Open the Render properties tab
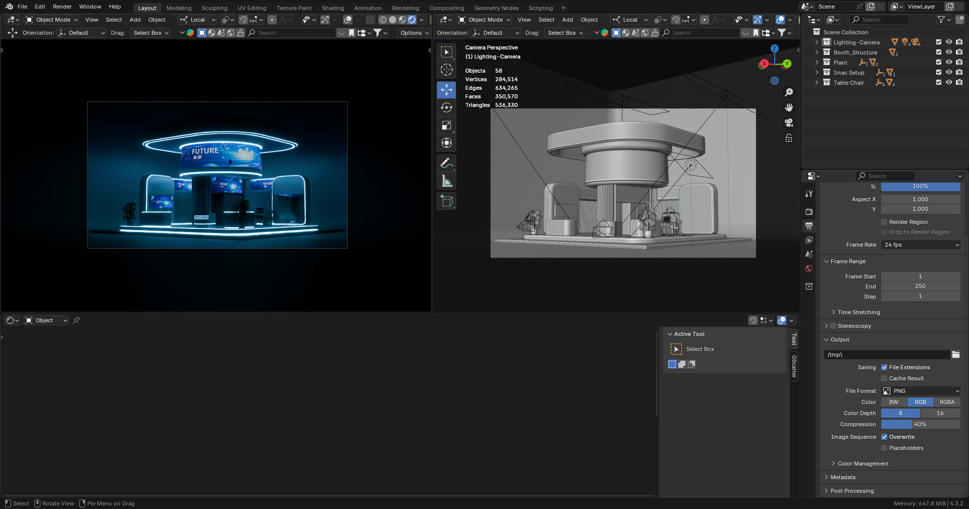The height and width of the screenshot is (509, 969). pos(809,211)
